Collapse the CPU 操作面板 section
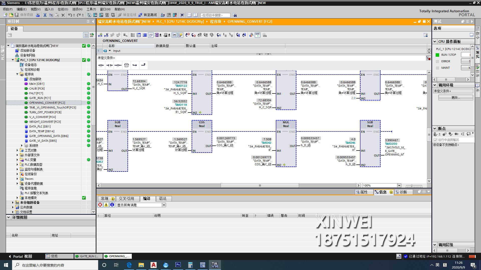This screenshot has width=481, height=270. [x=435, y=41]
